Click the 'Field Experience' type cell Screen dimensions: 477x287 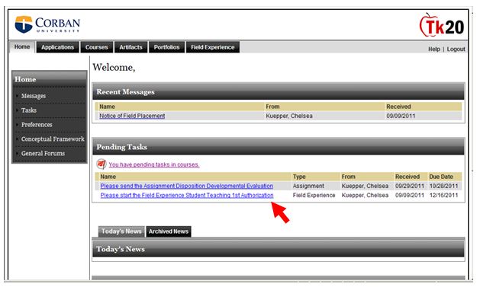coord(314,195)
